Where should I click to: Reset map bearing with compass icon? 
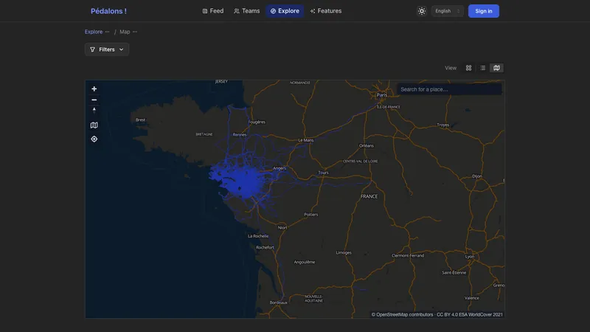click(x=94, y=110)
